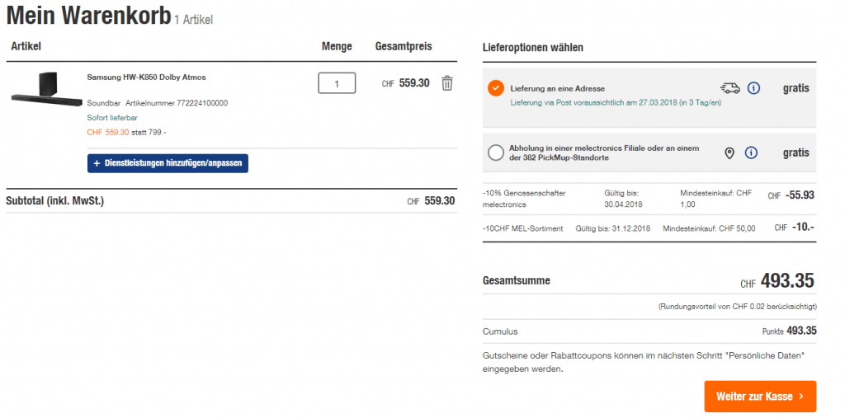Select 'Lieferung an eine Adresse' option
The height and width of the screenshot is (418, 845).
point(496,88)
